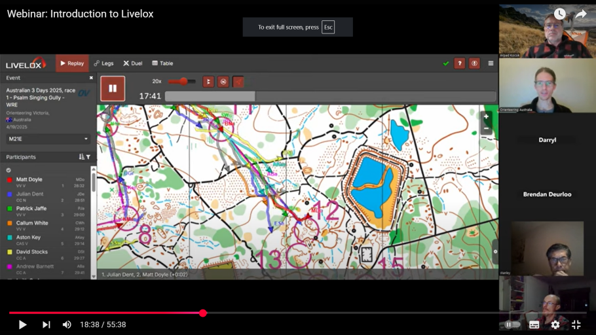Open the M21E class dropdown
The image size is (596, 335).
tap(48, 139)
